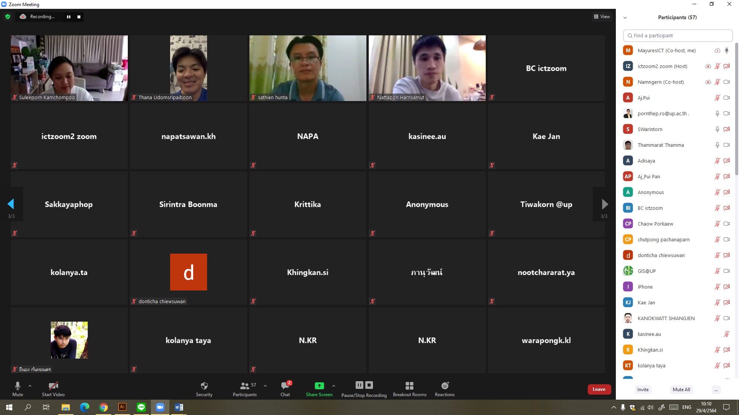Toggle microphone for MayuresICT in list
739x415 pixels.
(x=727, y=50)
